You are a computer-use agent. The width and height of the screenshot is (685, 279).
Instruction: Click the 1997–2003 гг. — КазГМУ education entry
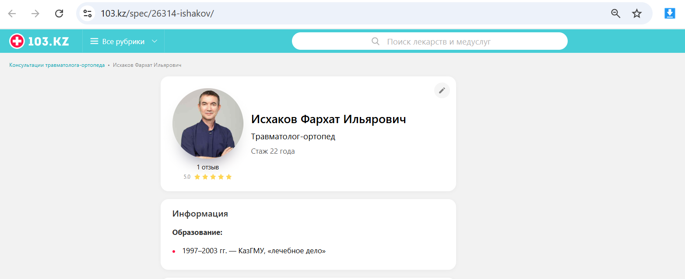coord(254,251)
